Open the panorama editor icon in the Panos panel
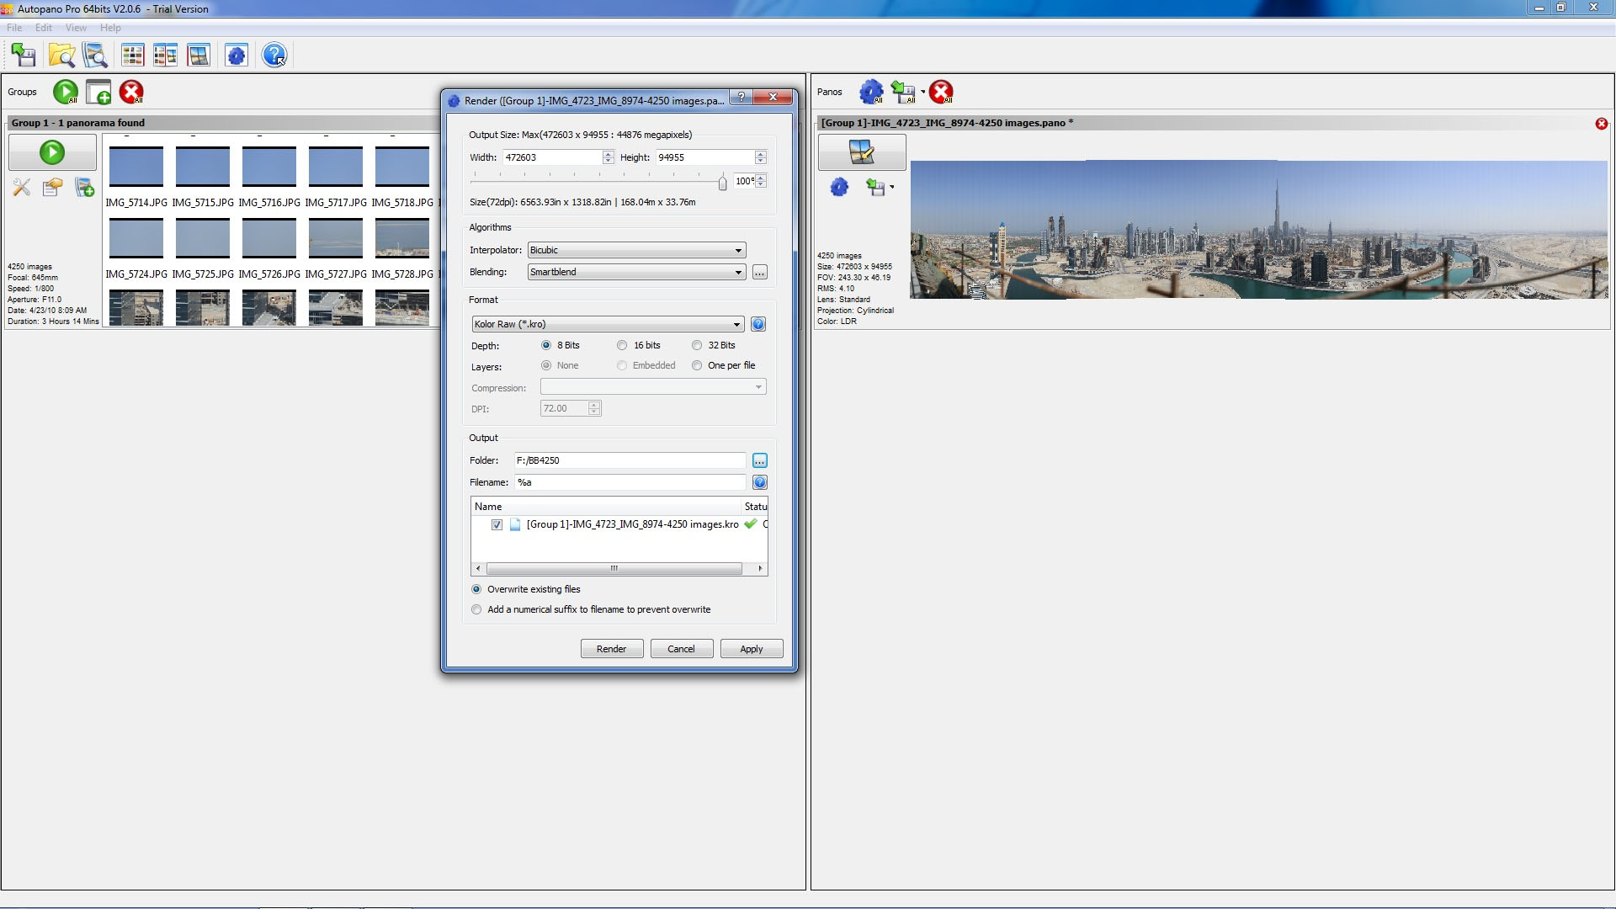The image size is (1616, 909). pyautogui.click(x=861, y=152)
